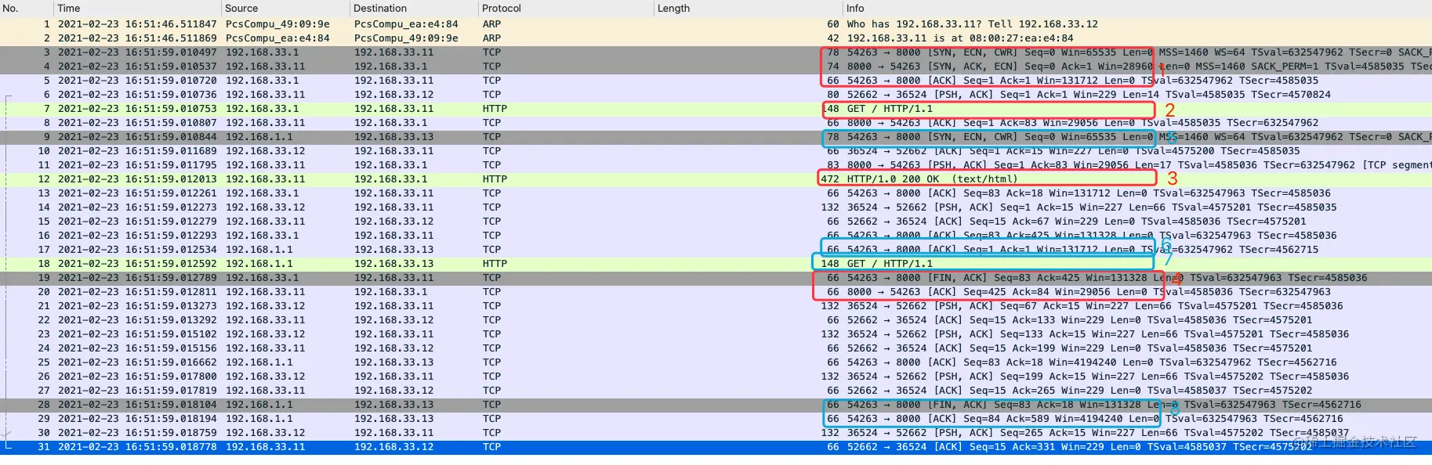The height and width of the screenshot is (465, 1432).
Task: Sort by the Destination column header
Action: (x=413, y=8)
